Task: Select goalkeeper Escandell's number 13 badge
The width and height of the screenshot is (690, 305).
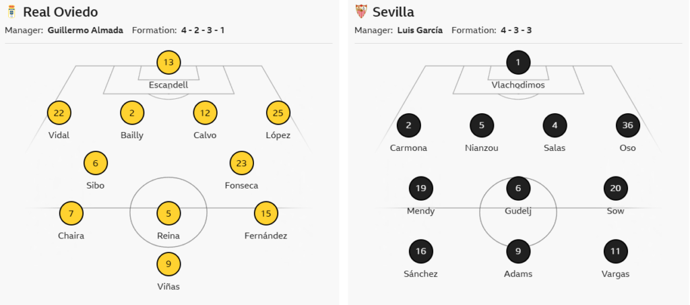Action: click(x=168, y=63)
